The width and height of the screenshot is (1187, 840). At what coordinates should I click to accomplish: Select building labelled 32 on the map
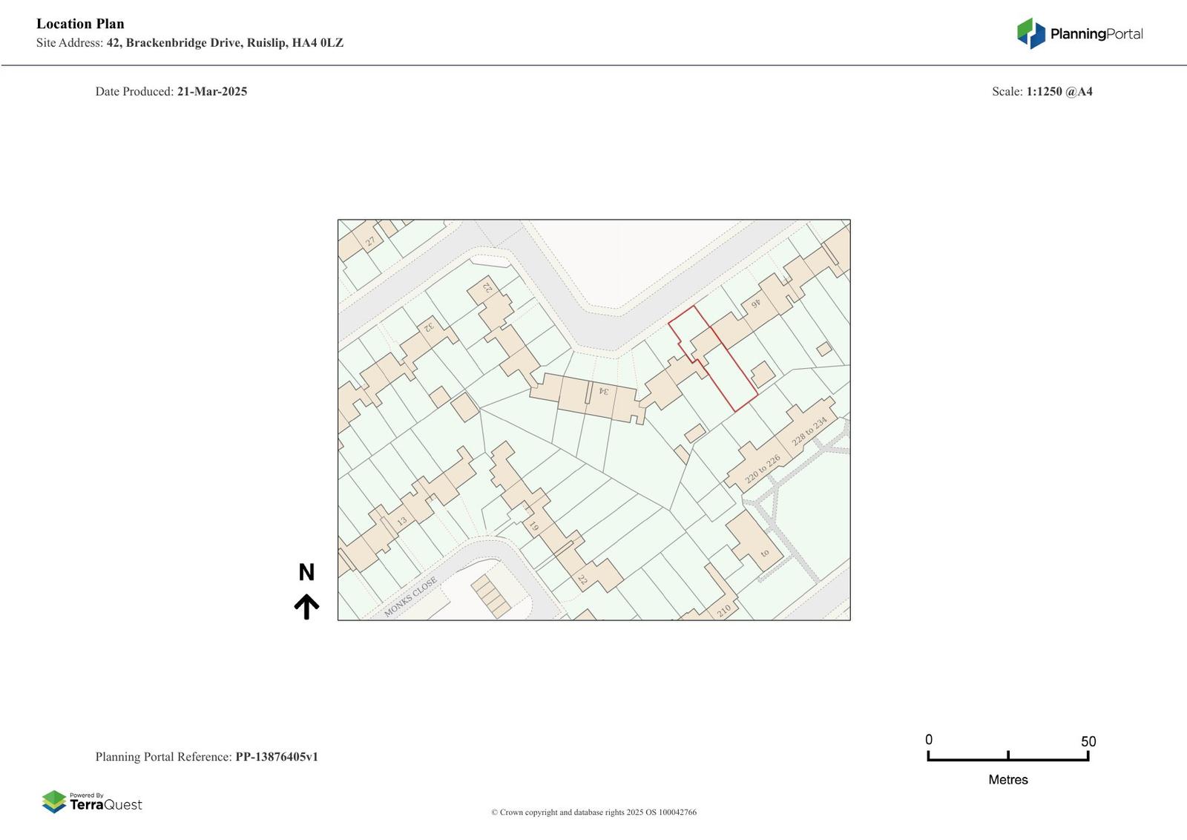(428, 326)
